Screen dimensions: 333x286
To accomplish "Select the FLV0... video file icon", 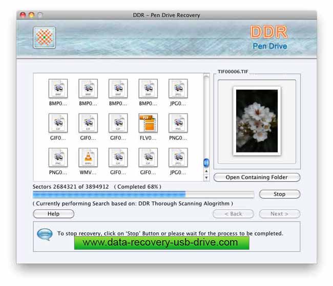I will tap(148, 123).
